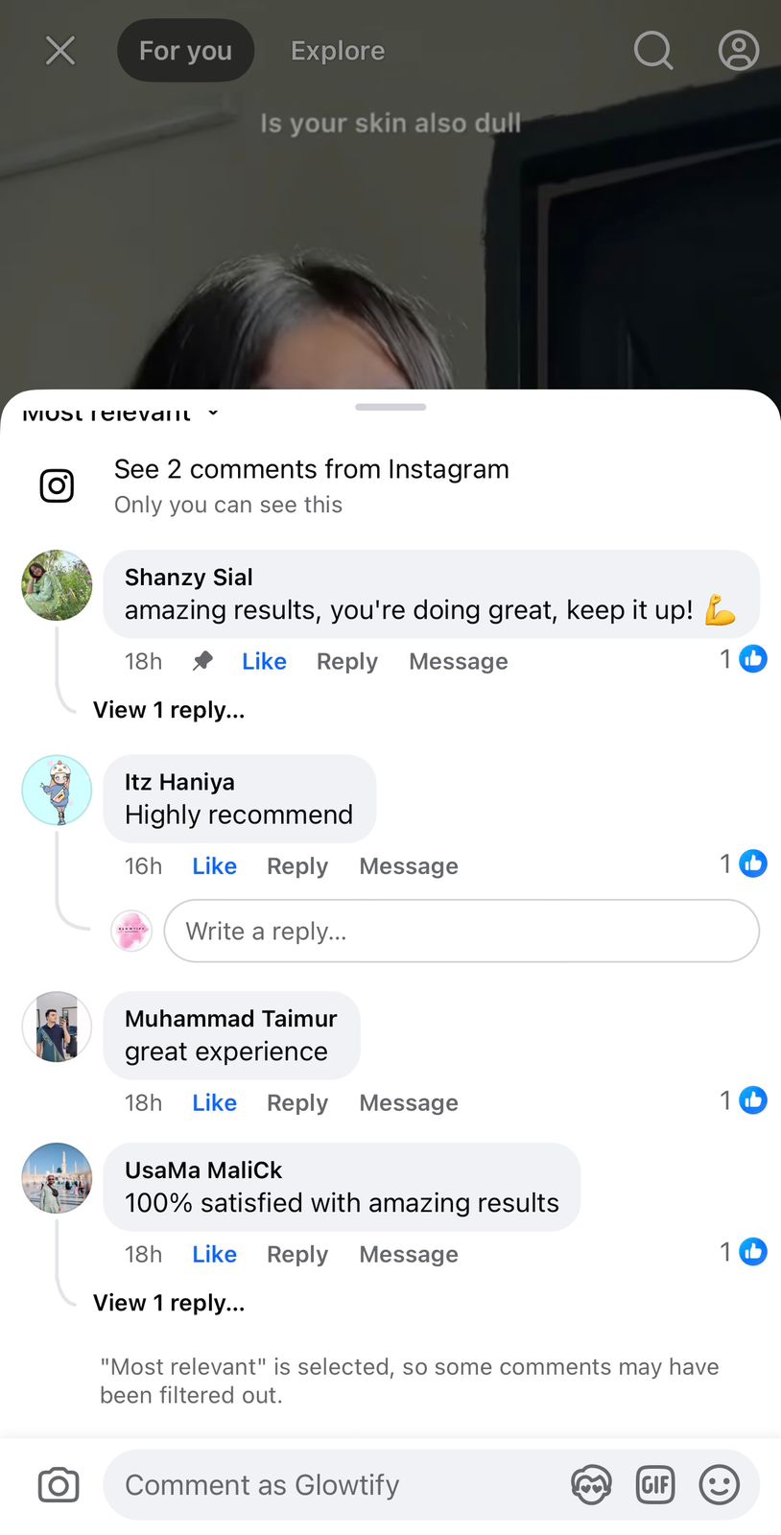This screenshot has width=781, height=1535.
Task: Like Shanzy Sial's comment
Action: [264, 661]
